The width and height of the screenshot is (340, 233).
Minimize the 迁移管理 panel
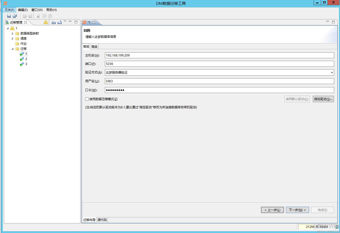point(70,21)
